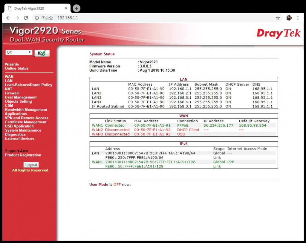Open the Wizards menu
Viewport: 306px width, 243px height.
[12, 64]
